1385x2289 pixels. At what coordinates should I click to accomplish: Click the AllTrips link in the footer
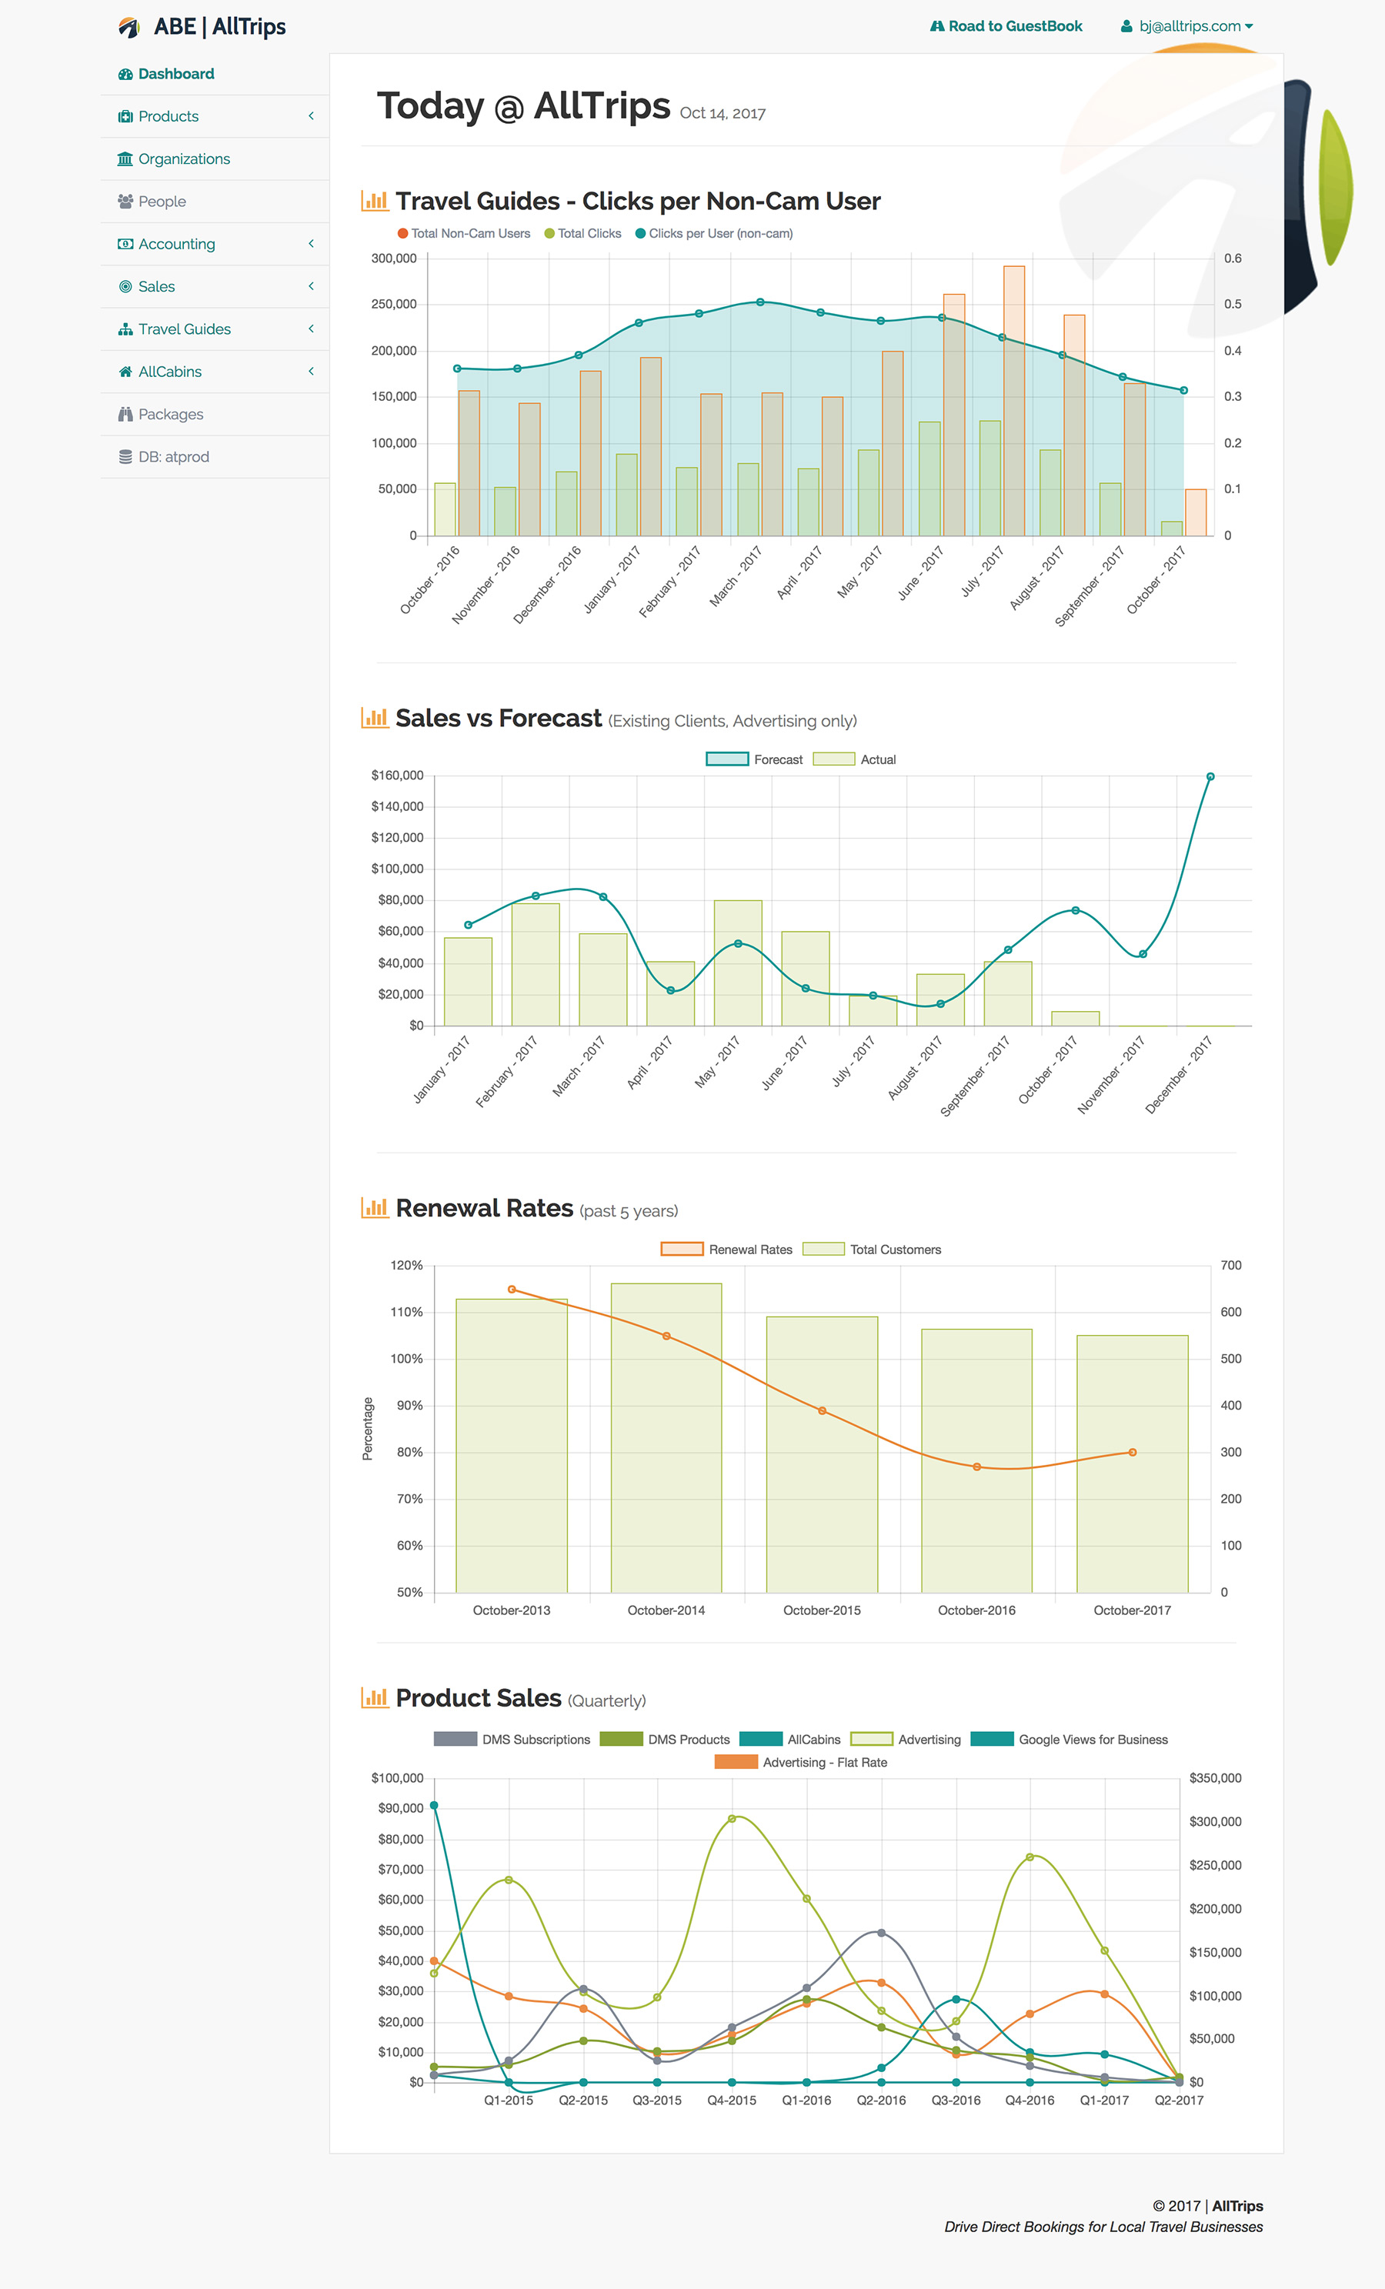click(1237, 2205)
